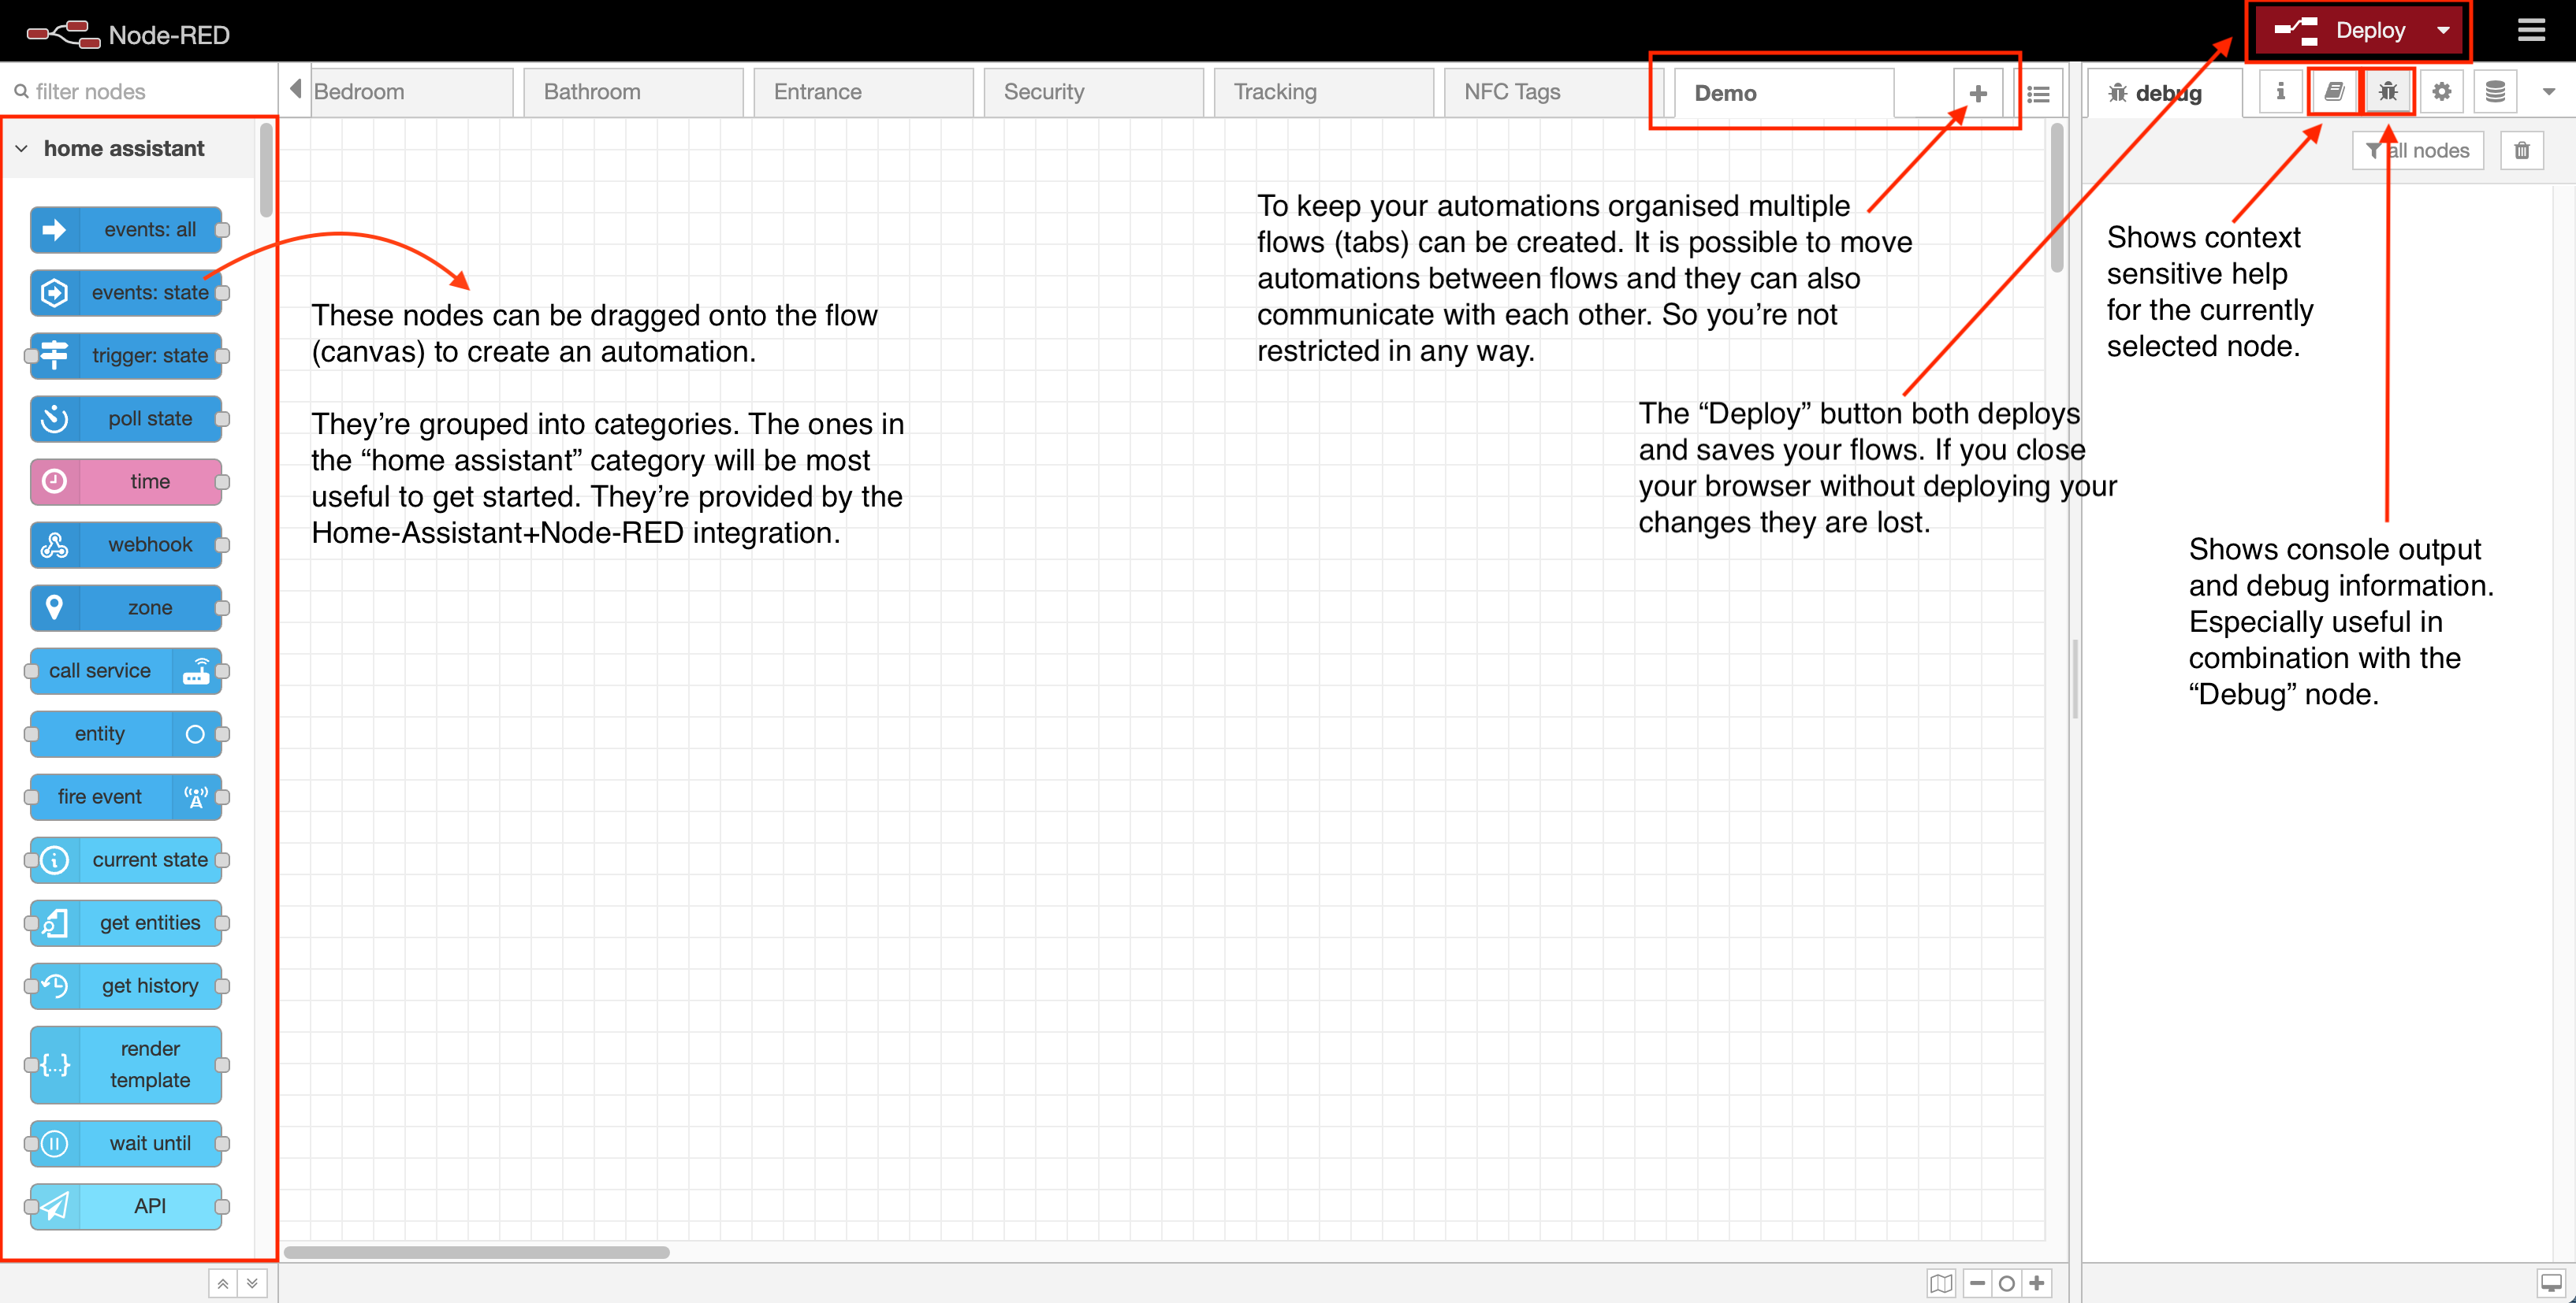Click the vertical canvas scrollbar
Image resolution: width=2576 pixels, height=1303 pixels.
click(2057, 198)
